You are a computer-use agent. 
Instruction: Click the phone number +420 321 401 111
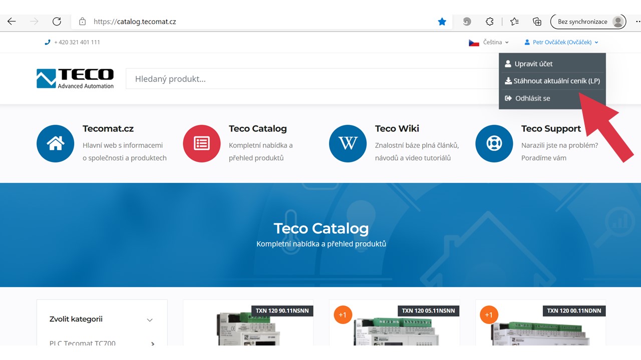77,42
